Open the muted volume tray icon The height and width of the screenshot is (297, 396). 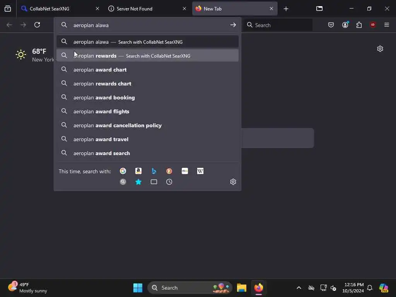333,288
